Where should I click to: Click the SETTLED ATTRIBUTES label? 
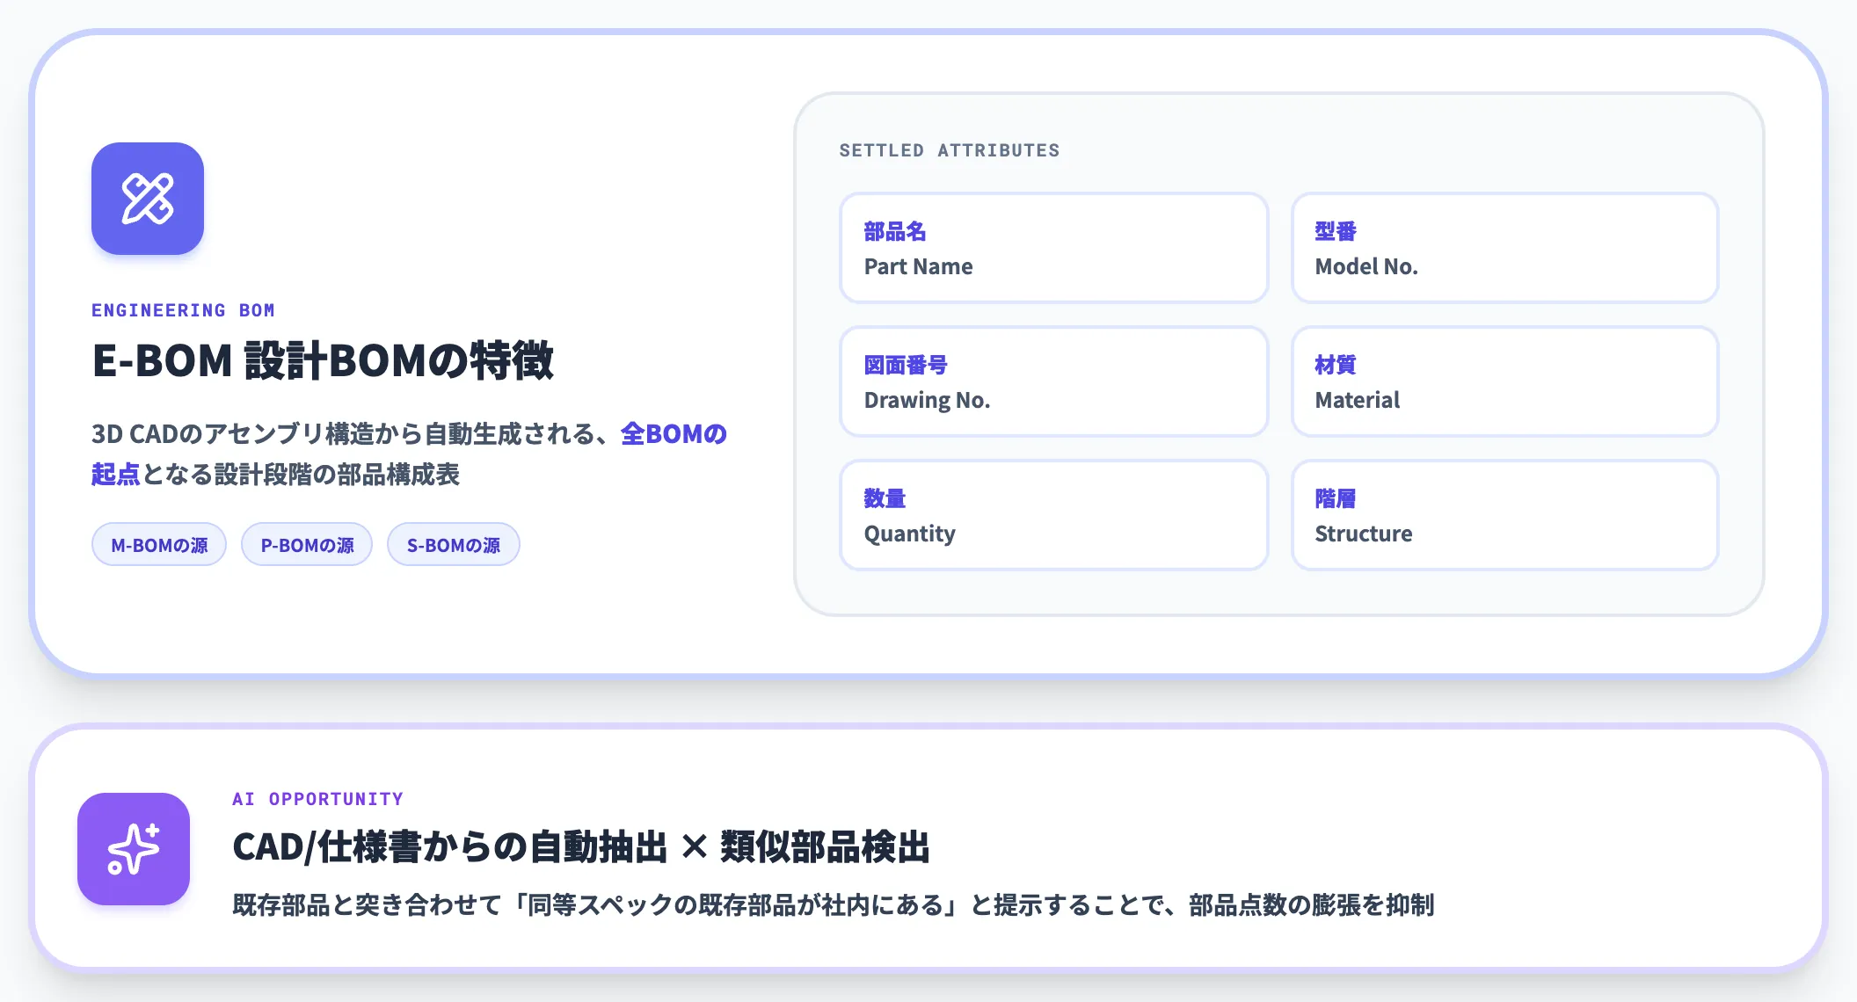[950, 150]
